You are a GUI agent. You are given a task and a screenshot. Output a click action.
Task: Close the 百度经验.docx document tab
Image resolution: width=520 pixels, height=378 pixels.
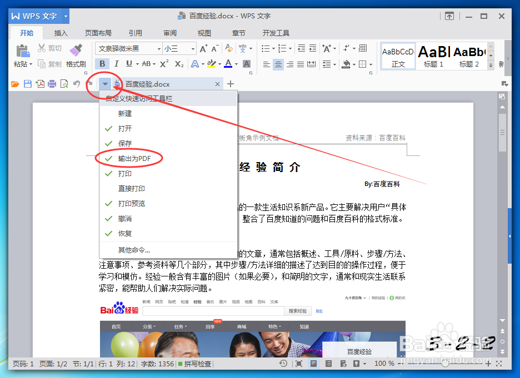(217, 84)
